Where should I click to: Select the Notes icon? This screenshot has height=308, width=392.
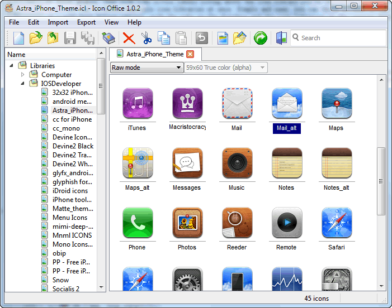[x=287, y=162]
